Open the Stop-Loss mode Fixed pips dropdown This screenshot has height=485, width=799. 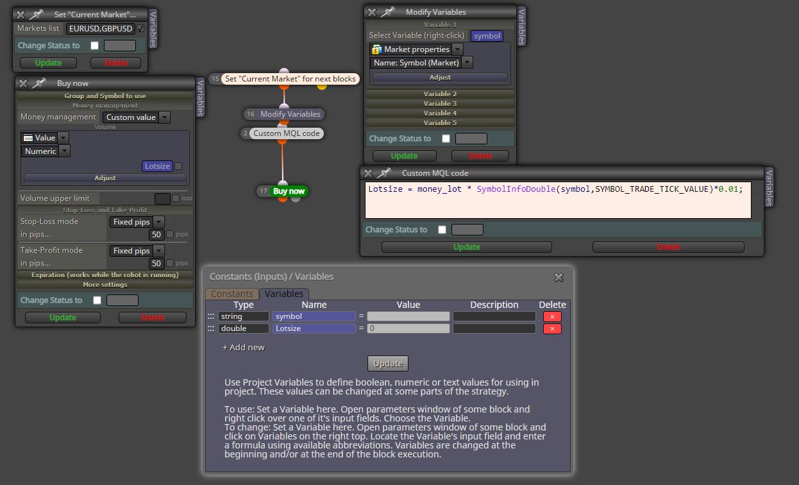pos(158,222)
